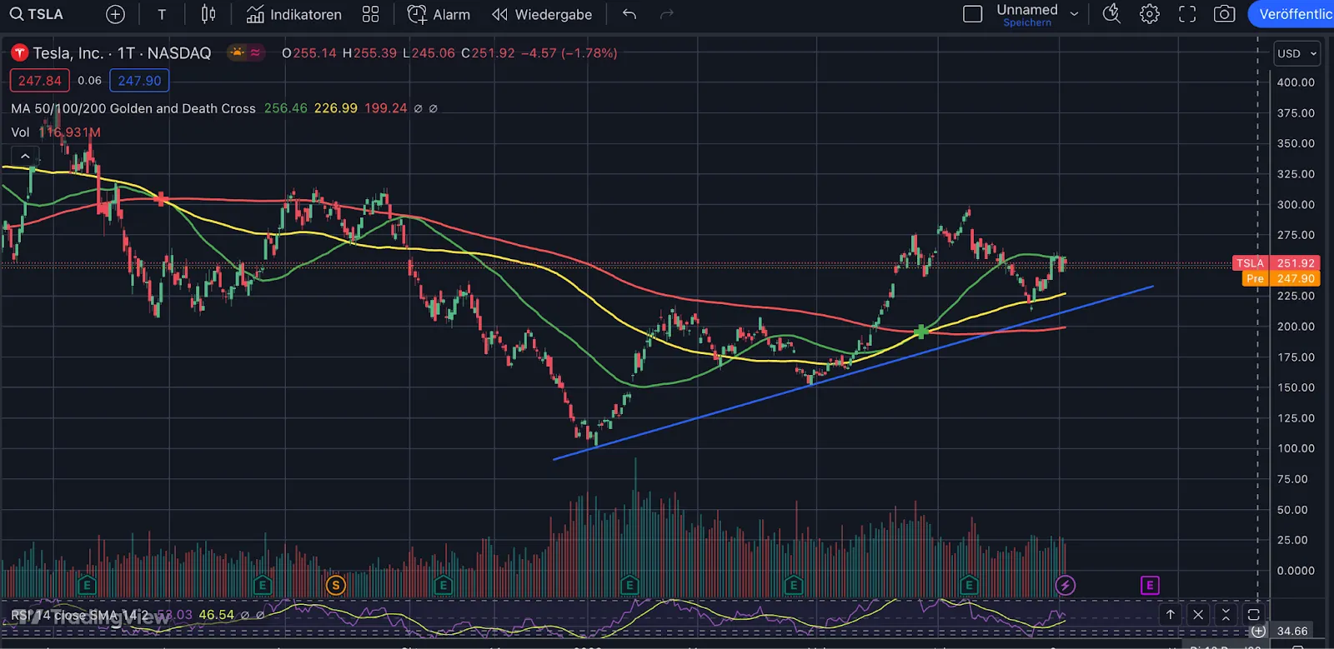
Task: Select the chart layout rectangle icon
Action: 972,14
